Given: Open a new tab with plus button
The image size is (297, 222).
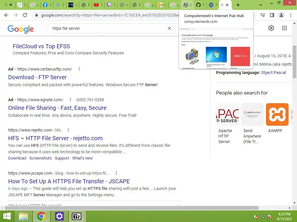Looking at the screenshot, I should (238, 5).
